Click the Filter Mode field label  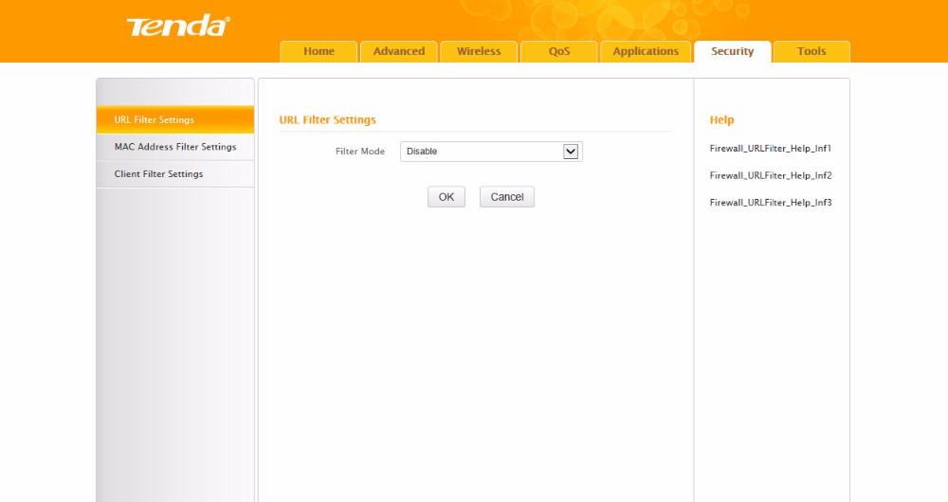point(360,152)
